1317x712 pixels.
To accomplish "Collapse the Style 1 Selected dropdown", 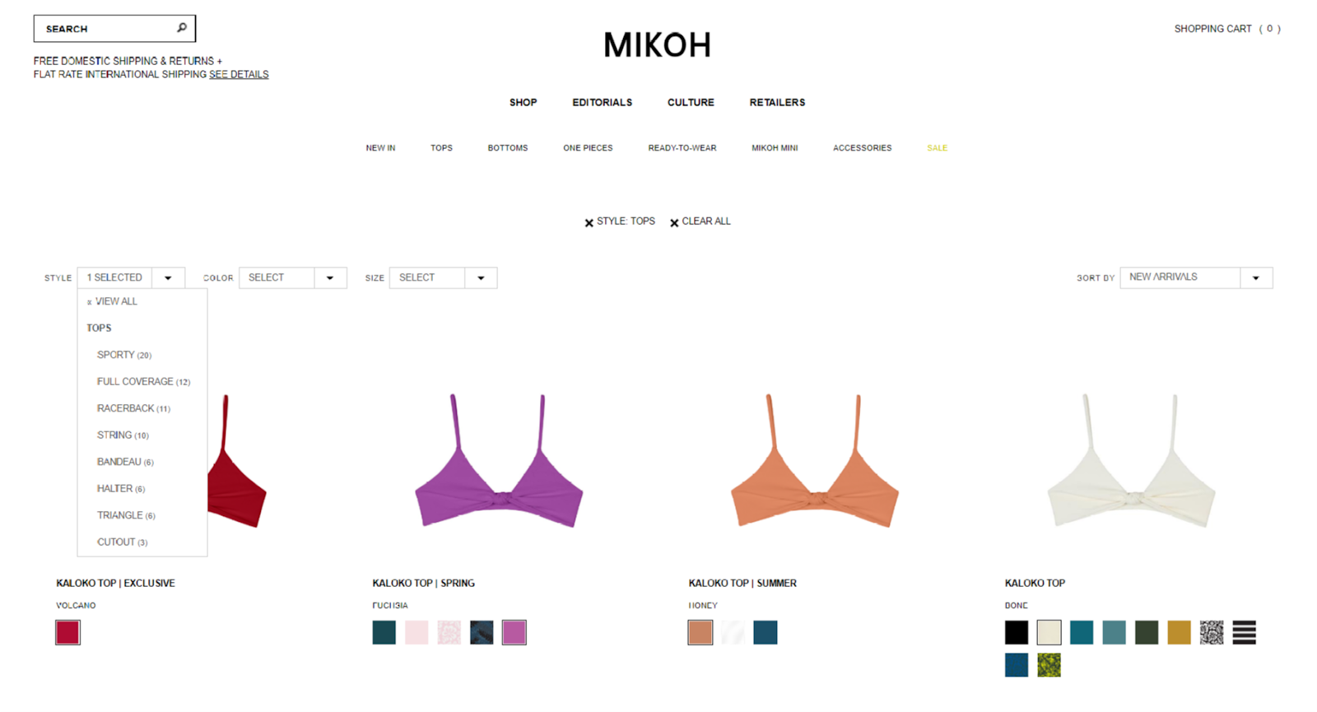I will (131, 277).
